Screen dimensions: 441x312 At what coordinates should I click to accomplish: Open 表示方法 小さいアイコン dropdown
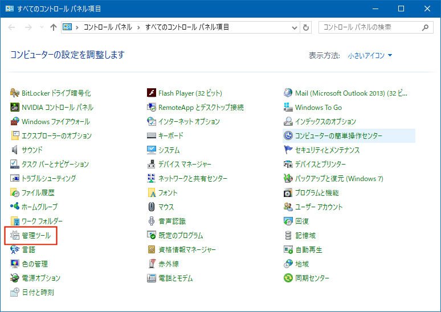[x=370, y=55]
